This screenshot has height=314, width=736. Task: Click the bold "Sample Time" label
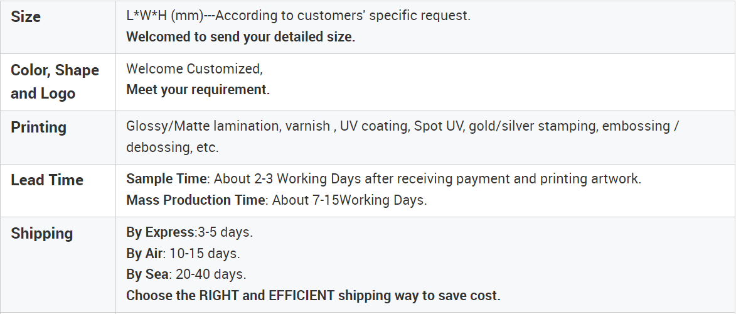[x=166, y=179]
